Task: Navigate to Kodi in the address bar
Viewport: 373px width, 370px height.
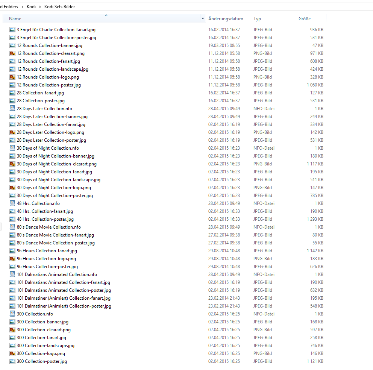Action: [x=31, y=7]
